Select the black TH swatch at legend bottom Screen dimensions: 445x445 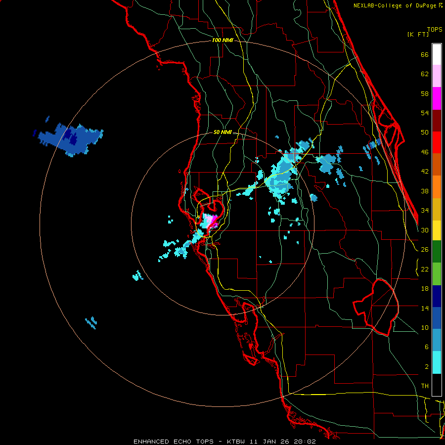(x=437, y=385)
